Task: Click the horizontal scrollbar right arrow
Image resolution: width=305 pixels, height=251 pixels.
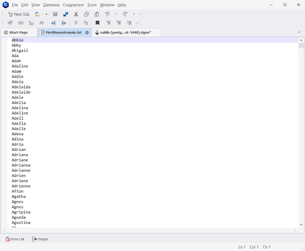Action: pyautogui.click(x=296, y=230)
